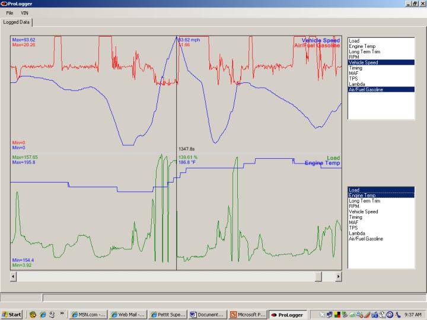Screen dimensions: 427x320
Task: Click the horizontal scrollbar thumb
Action: (x=318, y=277)
